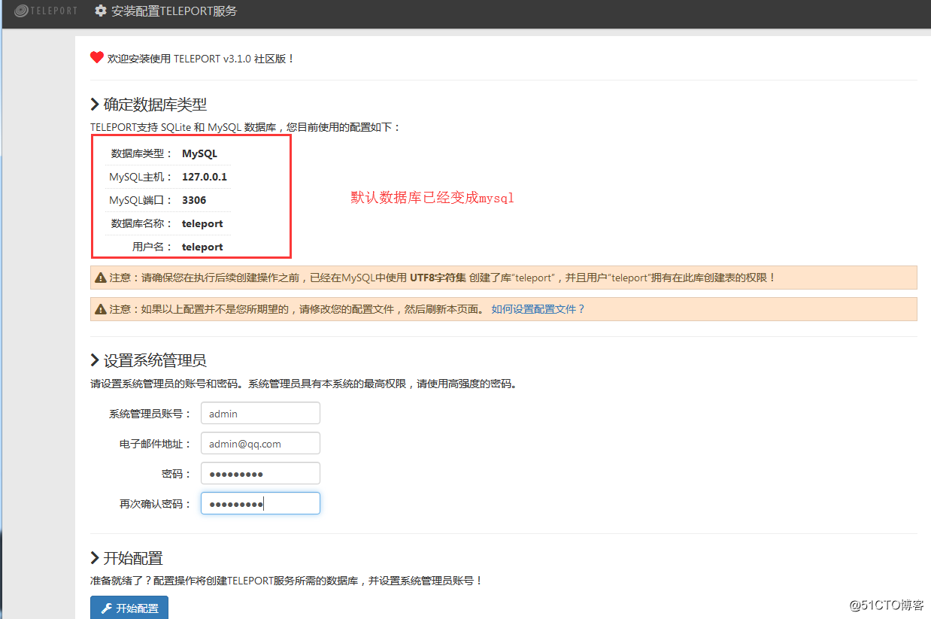931x619 pixels.
Task: Click chevron icon beside 设置系统管理员
Action: pyautogui.click(x=95, y=361)
